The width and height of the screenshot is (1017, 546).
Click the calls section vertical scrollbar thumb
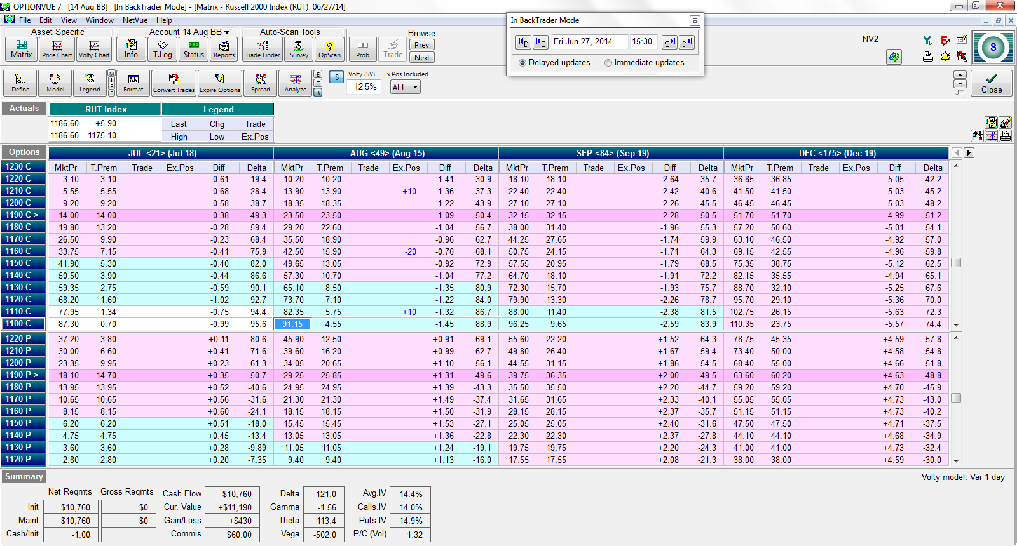pyautogui.click(x=956, y=263)
